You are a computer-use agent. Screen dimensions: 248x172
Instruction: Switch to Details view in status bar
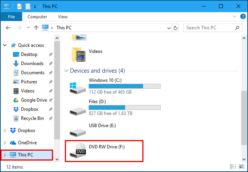tap(233, 167)
